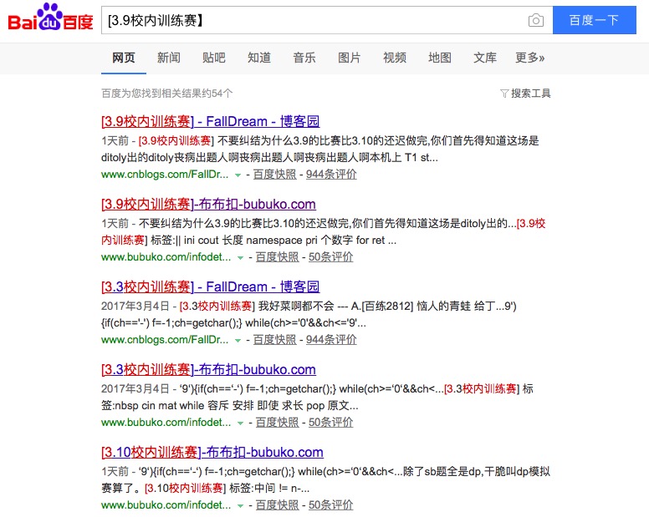The width and height of the screenshot is (649, 517).
Task: Expand dropdown arrow of 3.10 bubuko result
Action: coord(240,506)
